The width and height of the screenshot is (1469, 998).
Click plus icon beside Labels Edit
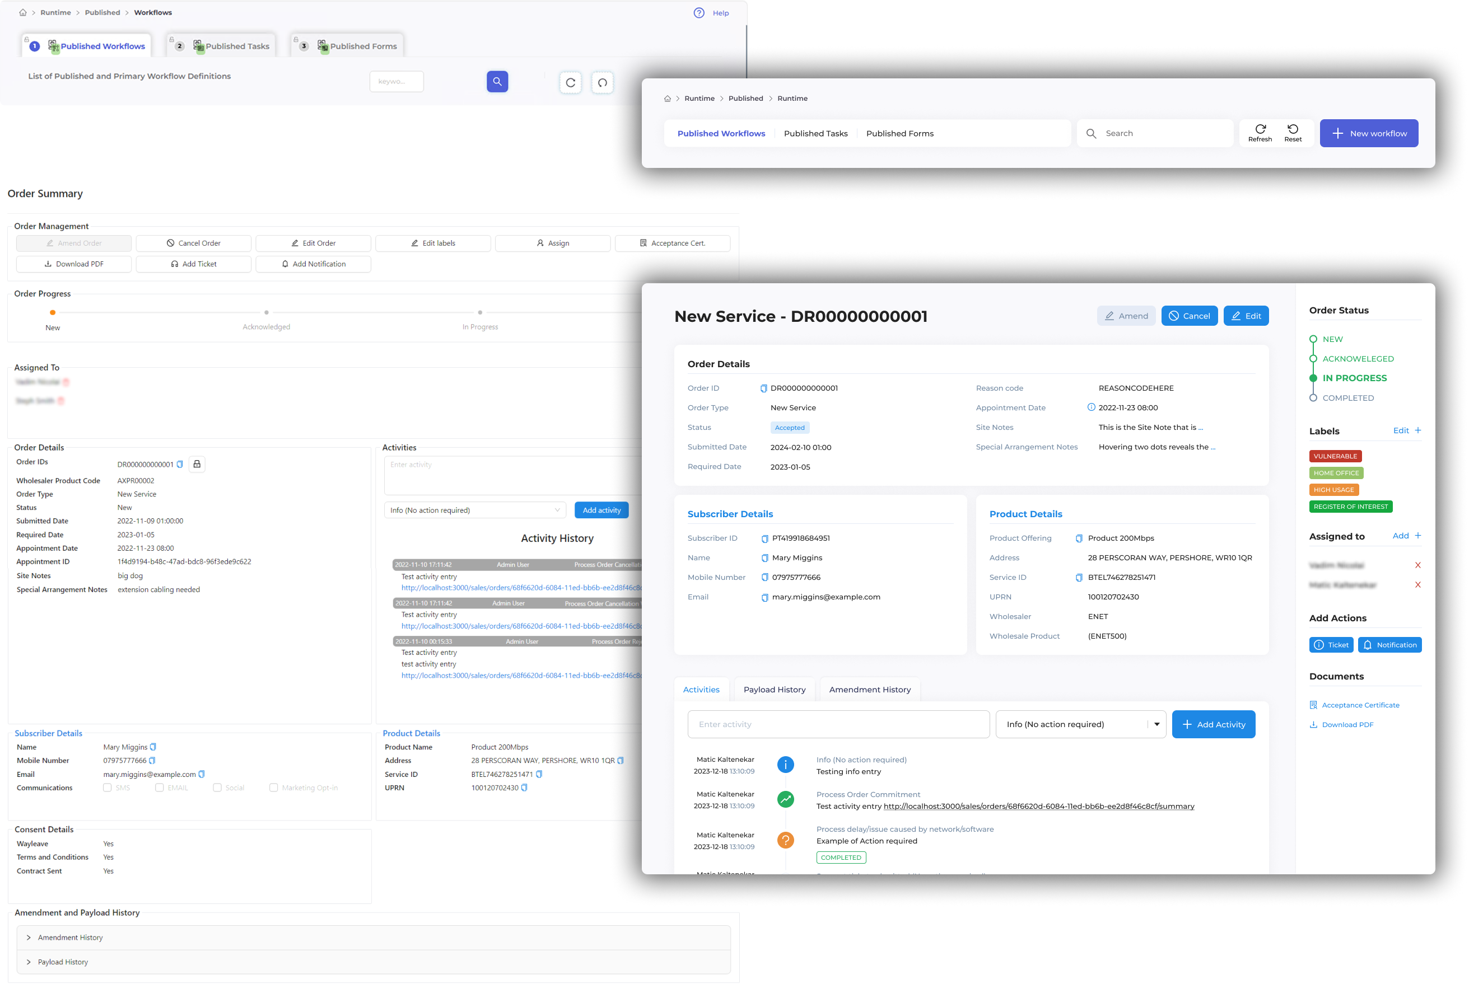[x=1418, y=431]
